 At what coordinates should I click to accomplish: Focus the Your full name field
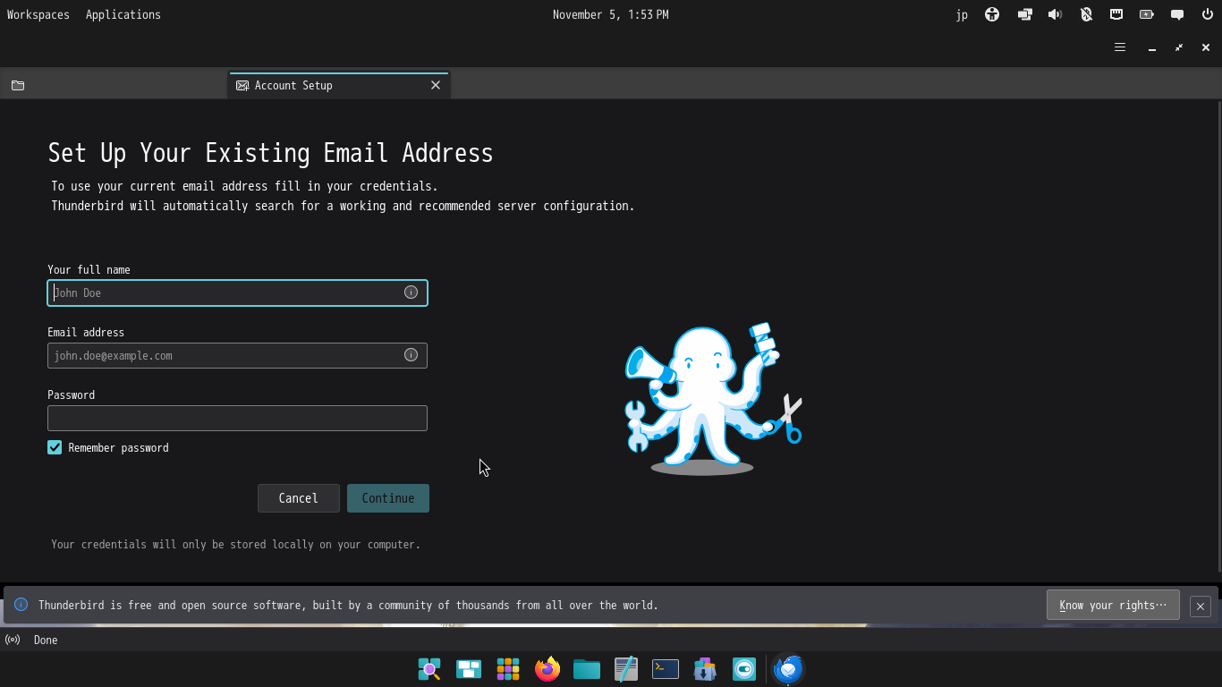tap(237, 293)
